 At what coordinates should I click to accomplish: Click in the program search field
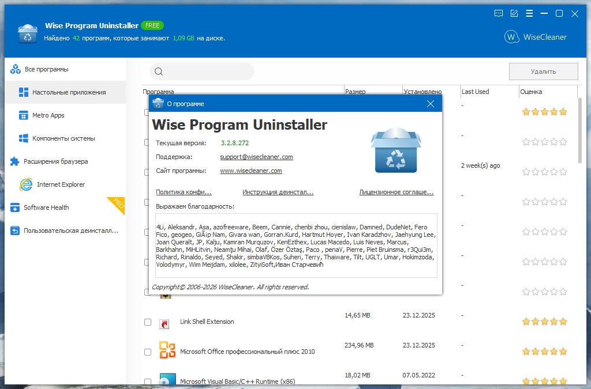201,71
